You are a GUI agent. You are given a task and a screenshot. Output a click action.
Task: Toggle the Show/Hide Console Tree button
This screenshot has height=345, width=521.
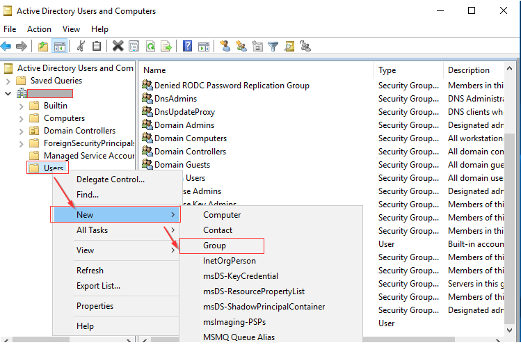click(x=60, y=46)
